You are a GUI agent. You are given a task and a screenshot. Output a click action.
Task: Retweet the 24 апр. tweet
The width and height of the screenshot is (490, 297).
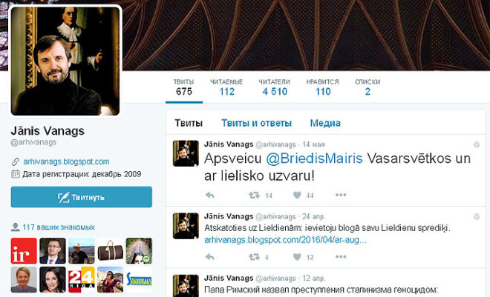[254, 257]
